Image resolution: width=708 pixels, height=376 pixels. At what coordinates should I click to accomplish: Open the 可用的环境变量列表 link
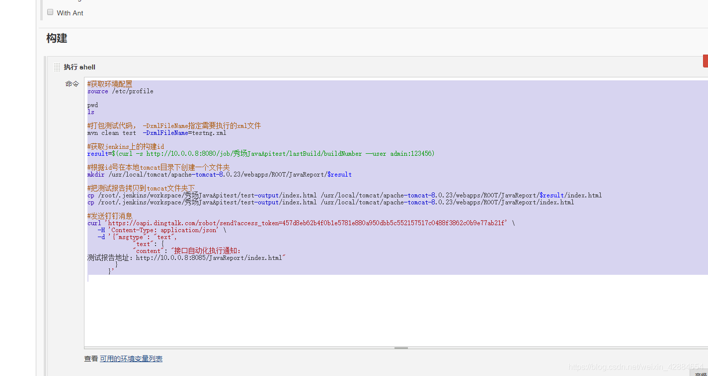point(131,359)
